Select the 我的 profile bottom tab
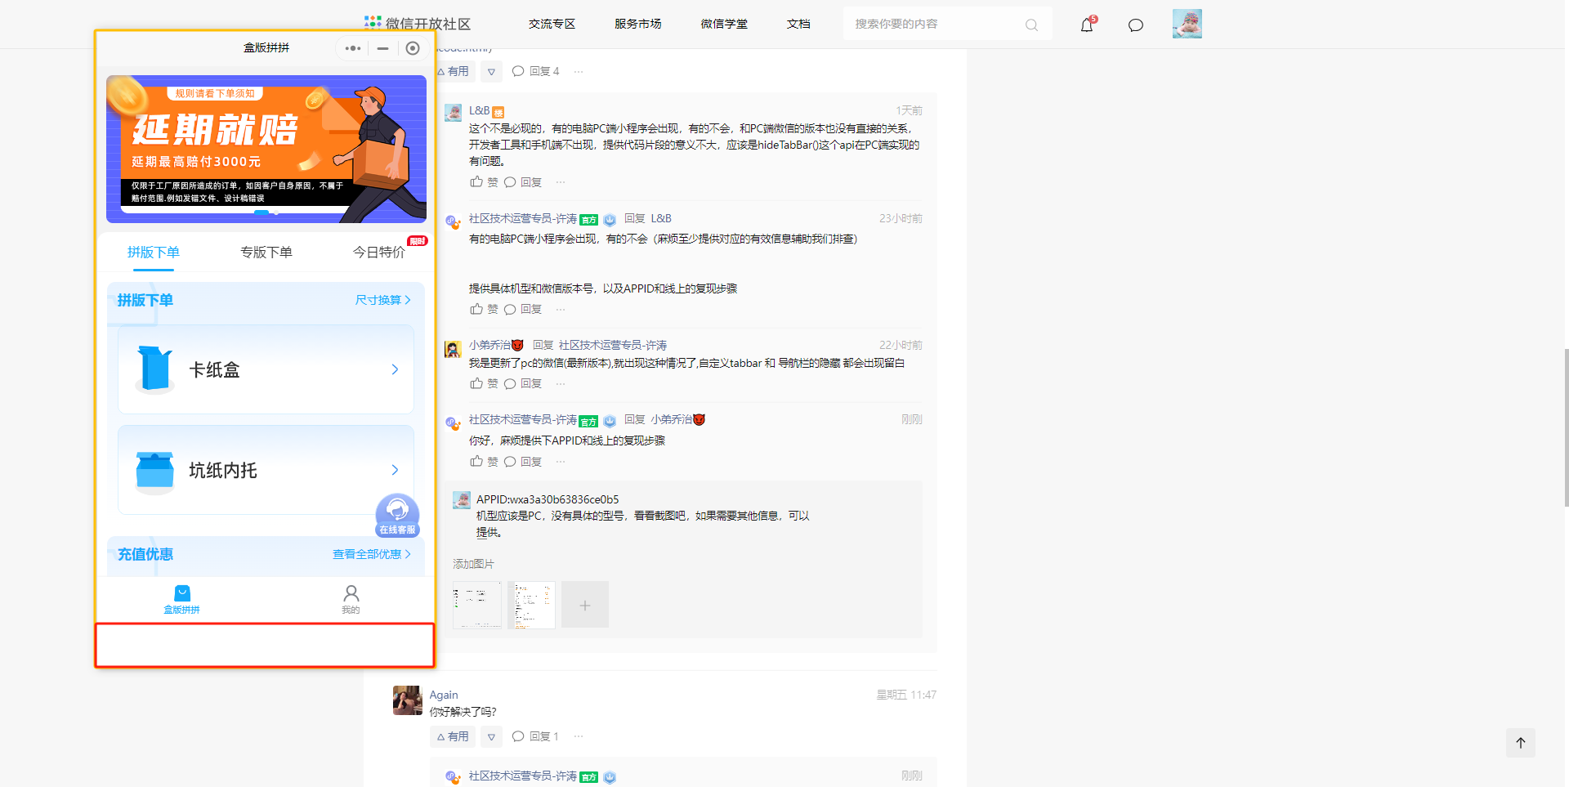1569x787 pixels. (x=351, y=599)
